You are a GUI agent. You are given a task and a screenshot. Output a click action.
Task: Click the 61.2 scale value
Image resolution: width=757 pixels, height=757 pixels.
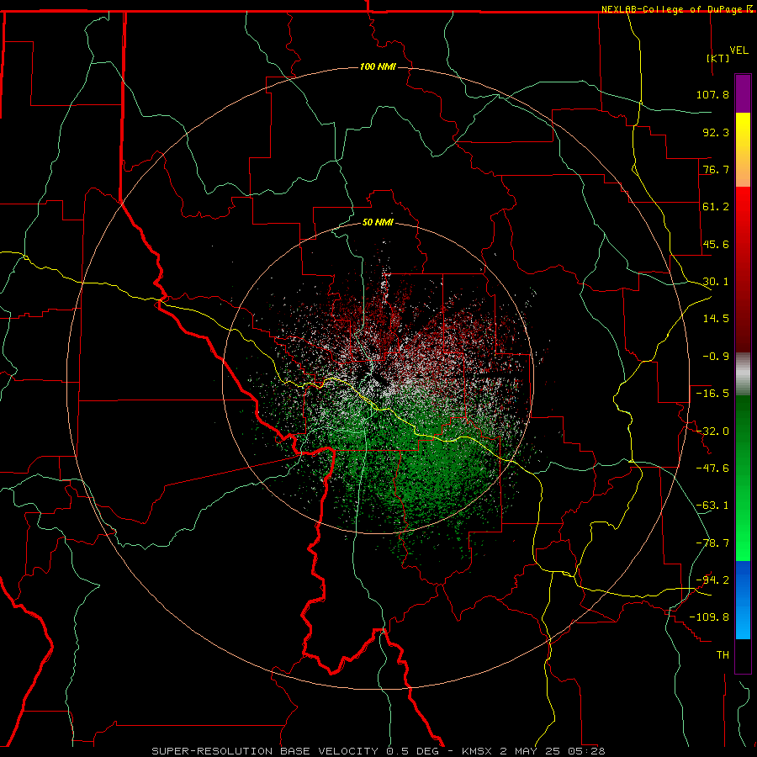point(716,207)
